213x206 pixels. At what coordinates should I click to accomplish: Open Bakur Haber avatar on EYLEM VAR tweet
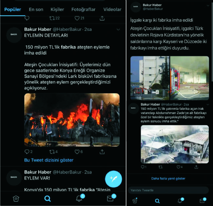click(x=14, y=177)
